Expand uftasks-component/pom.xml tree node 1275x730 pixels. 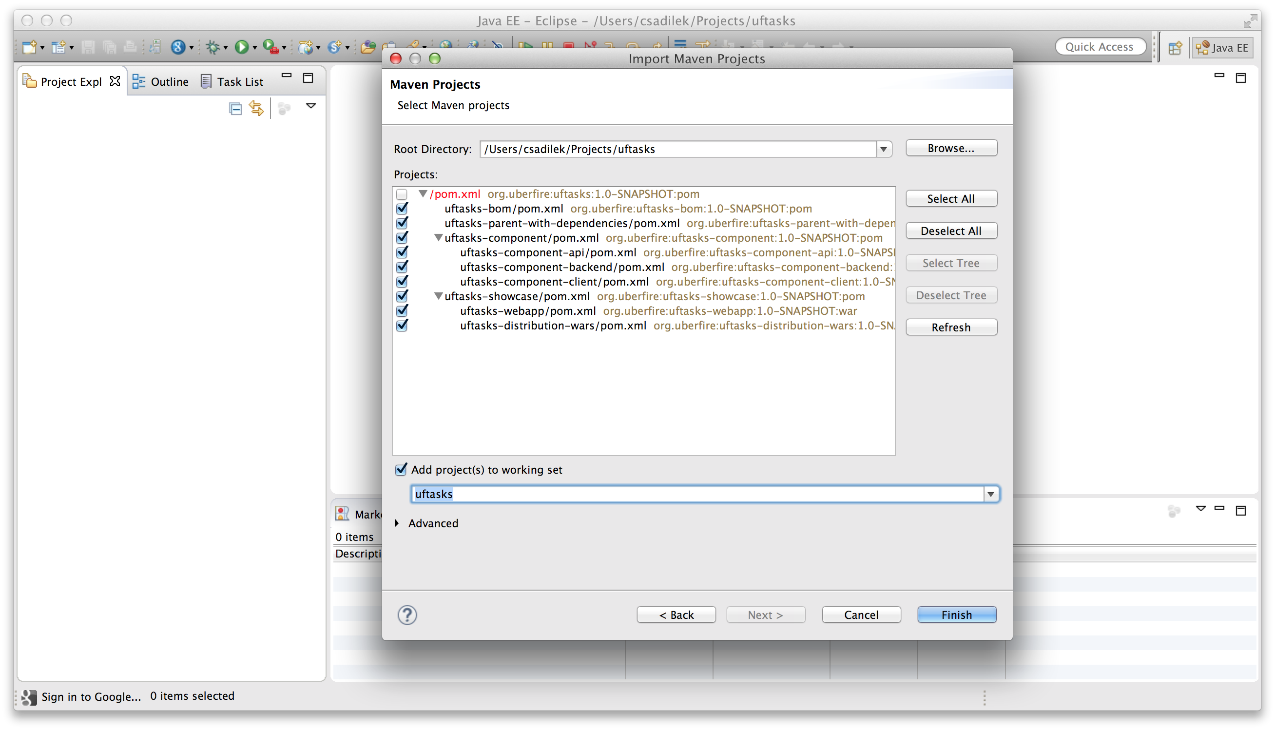[437, 237]
